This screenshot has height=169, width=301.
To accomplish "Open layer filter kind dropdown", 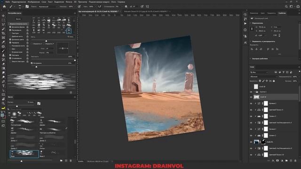I will pos(259,72).
